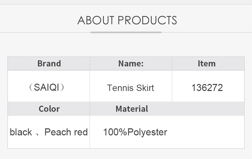This screenshot has height=159, width=252.
Task: Click the word black in colors
Action: 21,132
